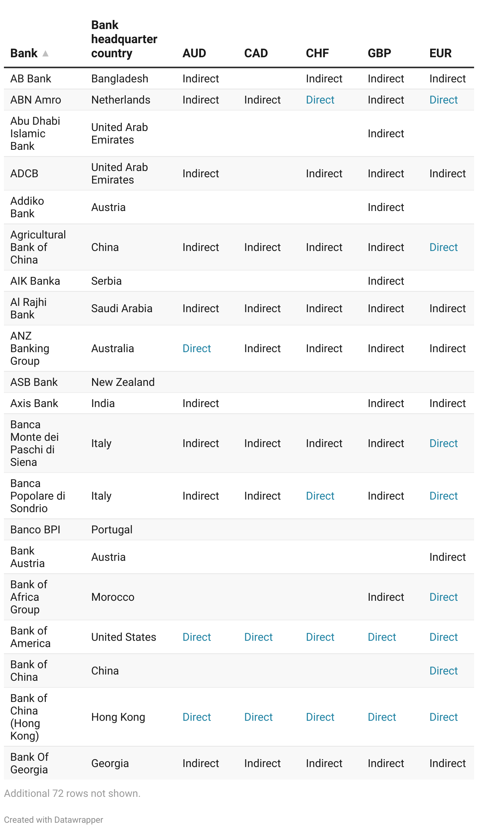Click ANZ Banking Group's Direct AUD cell
478x829 pixels.
pyautogui.click(x=196, y=349)
